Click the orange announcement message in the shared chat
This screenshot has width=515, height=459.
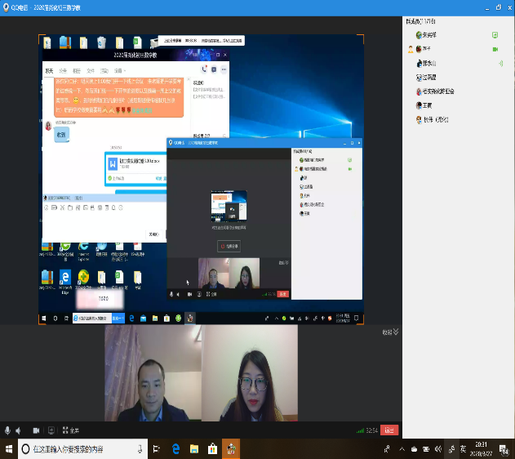[118, 96]
